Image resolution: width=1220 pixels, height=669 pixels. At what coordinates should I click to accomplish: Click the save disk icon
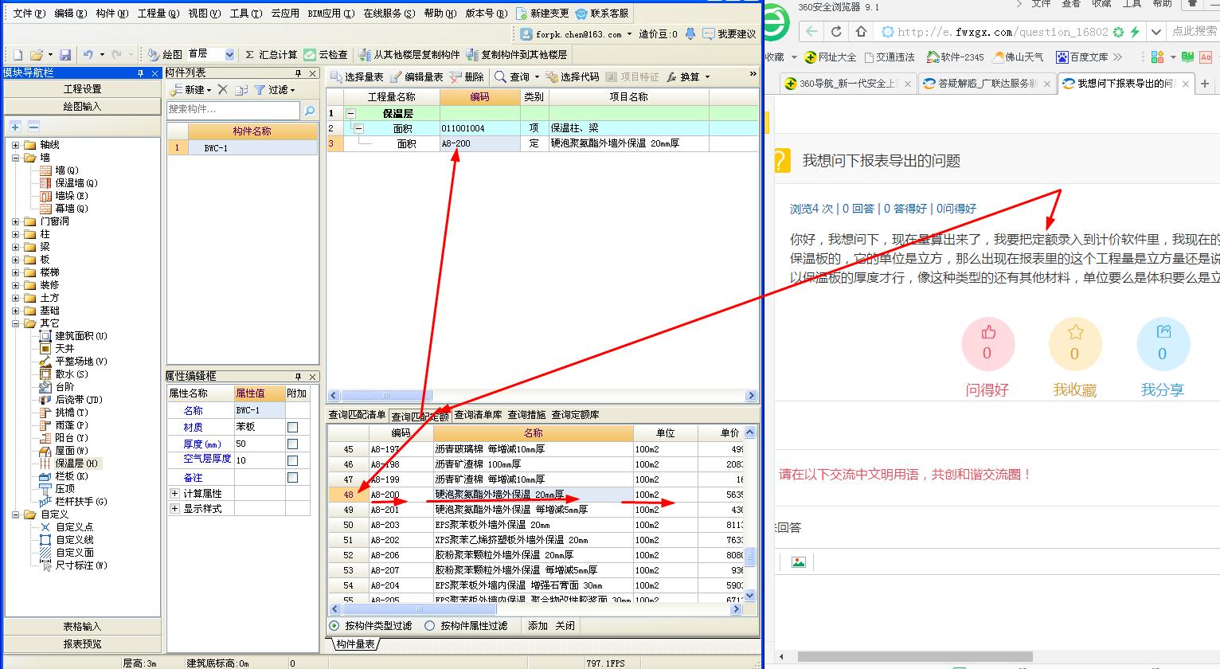pyautogui.click(x=65, y=55)
